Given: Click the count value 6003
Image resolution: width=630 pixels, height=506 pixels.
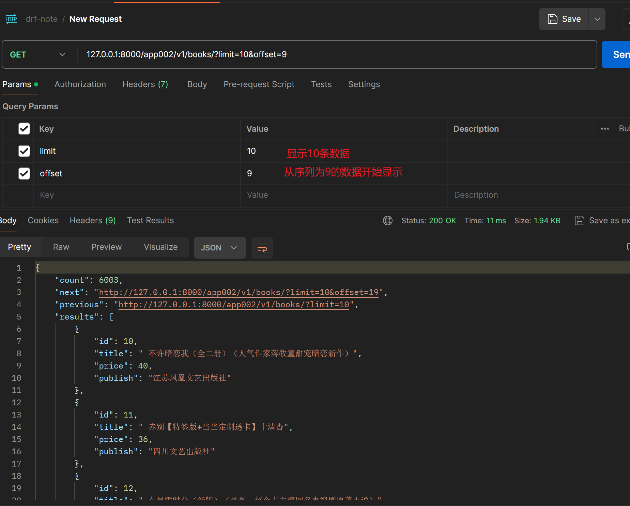Looking at the screenshot, I should click(109, 280).
